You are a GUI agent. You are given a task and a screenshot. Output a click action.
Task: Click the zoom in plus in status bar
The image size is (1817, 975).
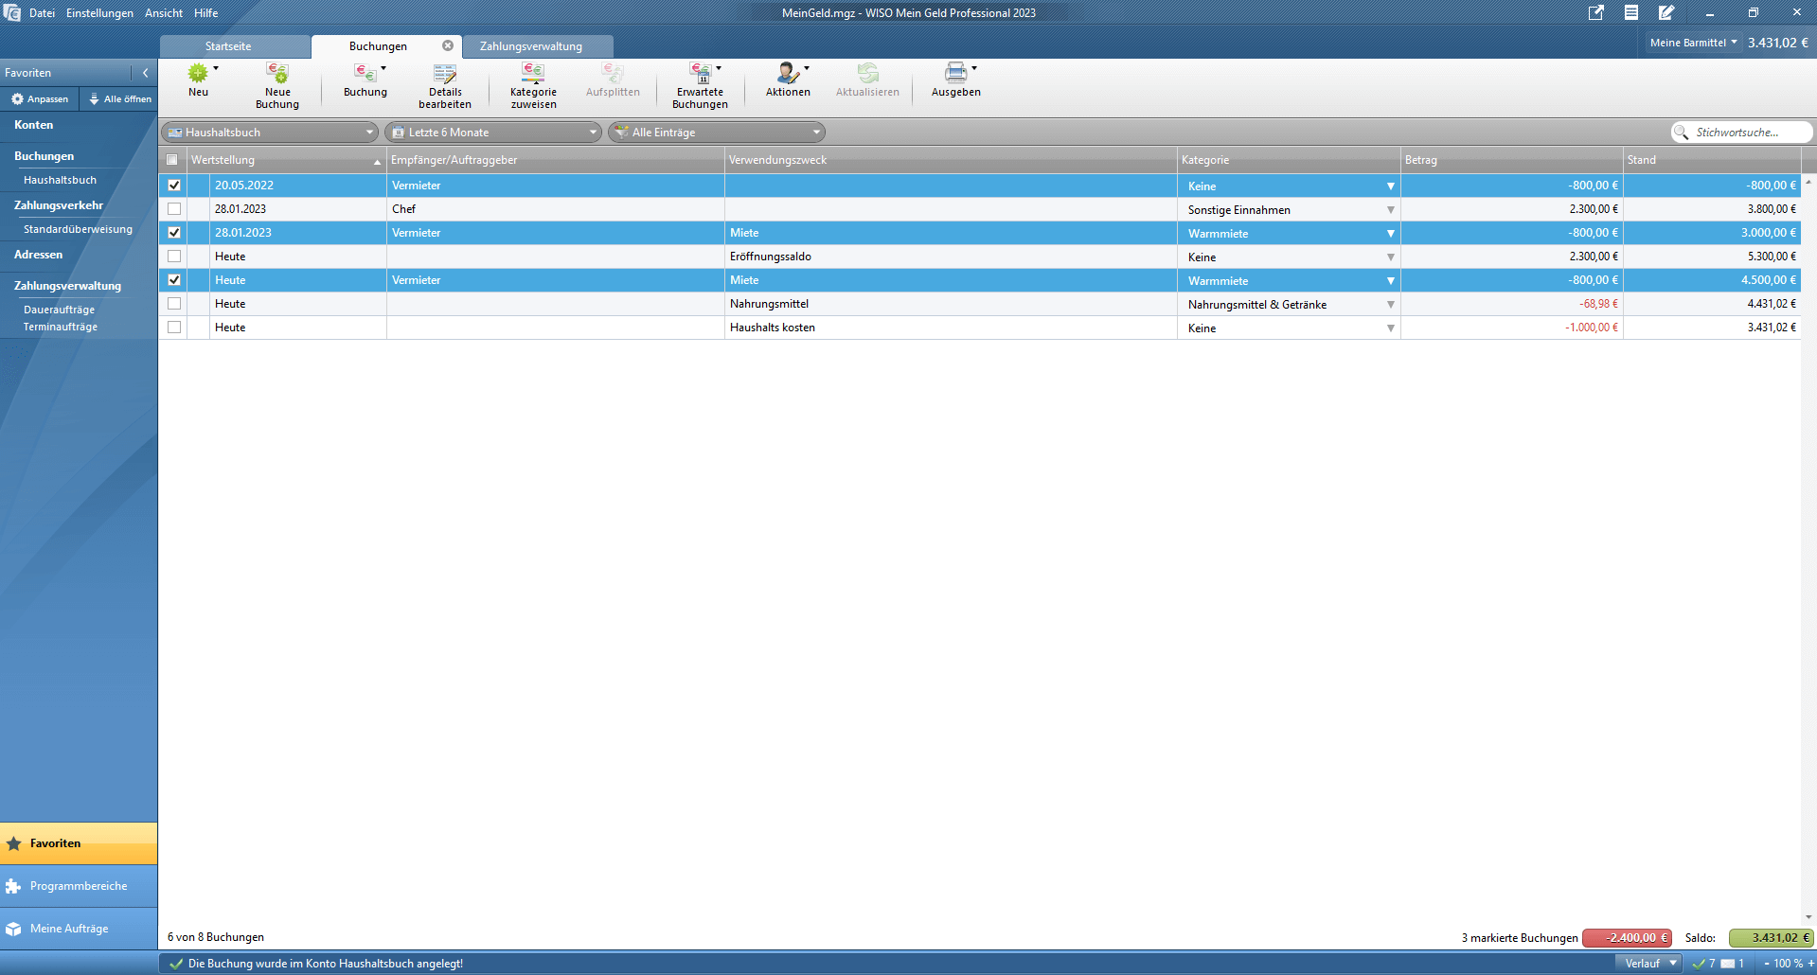pos(1811,964)
